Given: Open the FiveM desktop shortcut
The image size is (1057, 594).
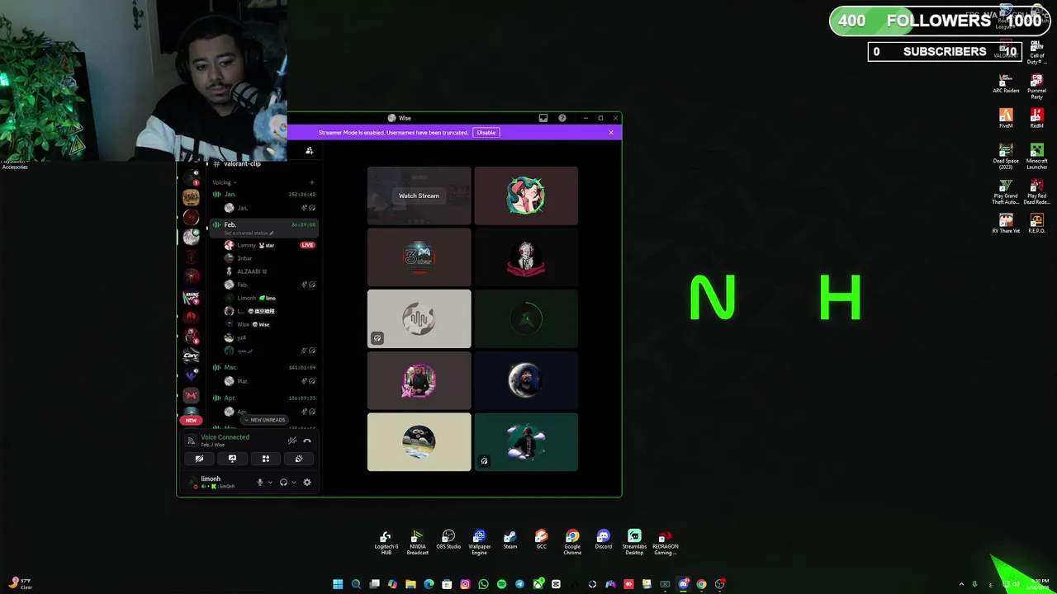Looking at the screenshot, I should (1006, 119).
